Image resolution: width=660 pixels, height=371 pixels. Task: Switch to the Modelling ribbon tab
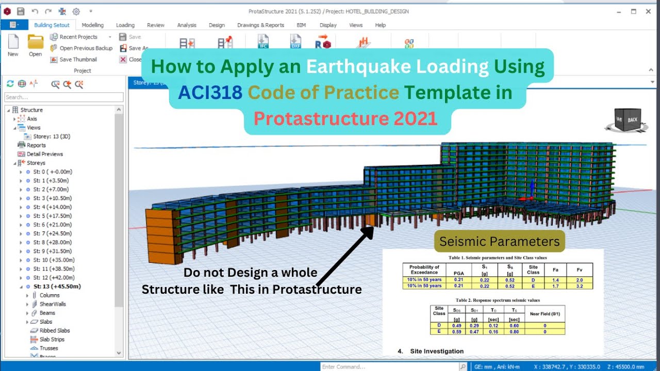click(x=93, y=25)
